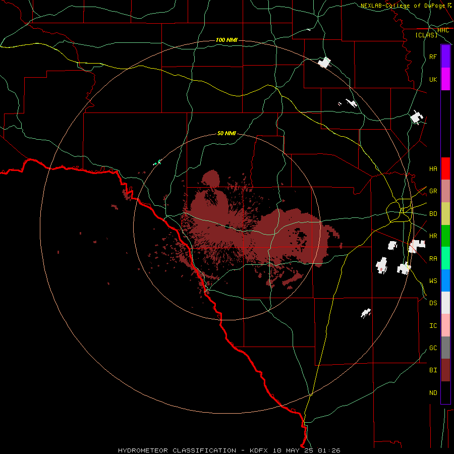Screen dimensions: 454x454
Task: Click the purple RF color swatch
Action: pos(445,56)
